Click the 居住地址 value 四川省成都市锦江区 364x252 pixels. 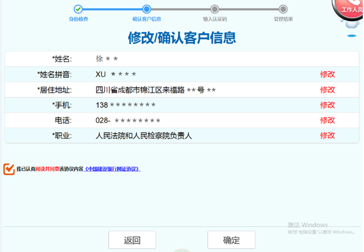pyautogui.click(x=155, y=90)
